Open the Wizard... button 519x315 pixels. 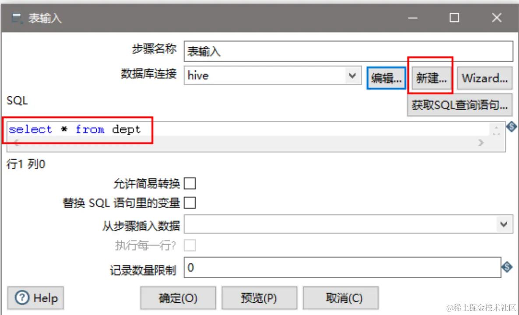(x=484, y=78)
